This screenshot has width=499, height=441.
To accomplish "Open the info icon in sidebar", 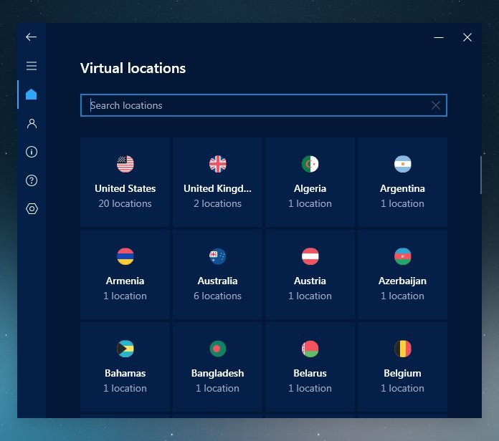I will click(x=31, y=152).
